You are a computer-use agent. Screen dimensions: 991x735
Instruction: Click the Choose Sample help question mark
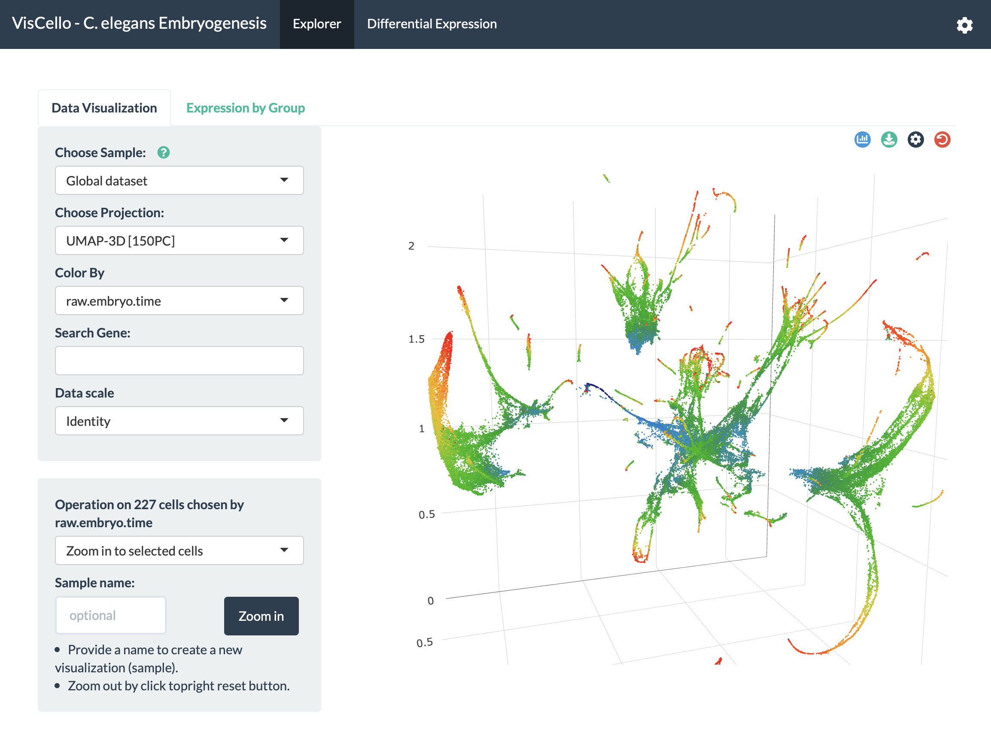tap(163, 152)
